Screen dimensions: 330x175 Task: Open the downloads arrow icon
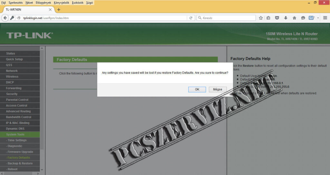click(x=286, y=18)
